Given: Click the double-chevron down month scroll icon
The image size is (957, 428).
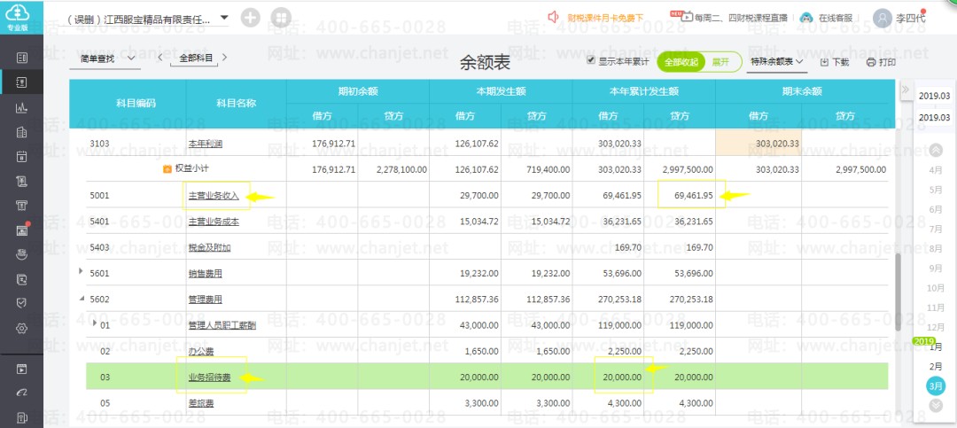Looking at the screenshot, I should (936, 405).
